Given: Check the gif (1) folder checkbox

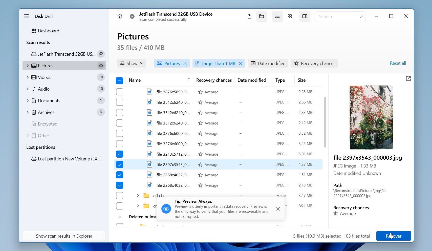Looking at the screenshot, I should 120,196.
